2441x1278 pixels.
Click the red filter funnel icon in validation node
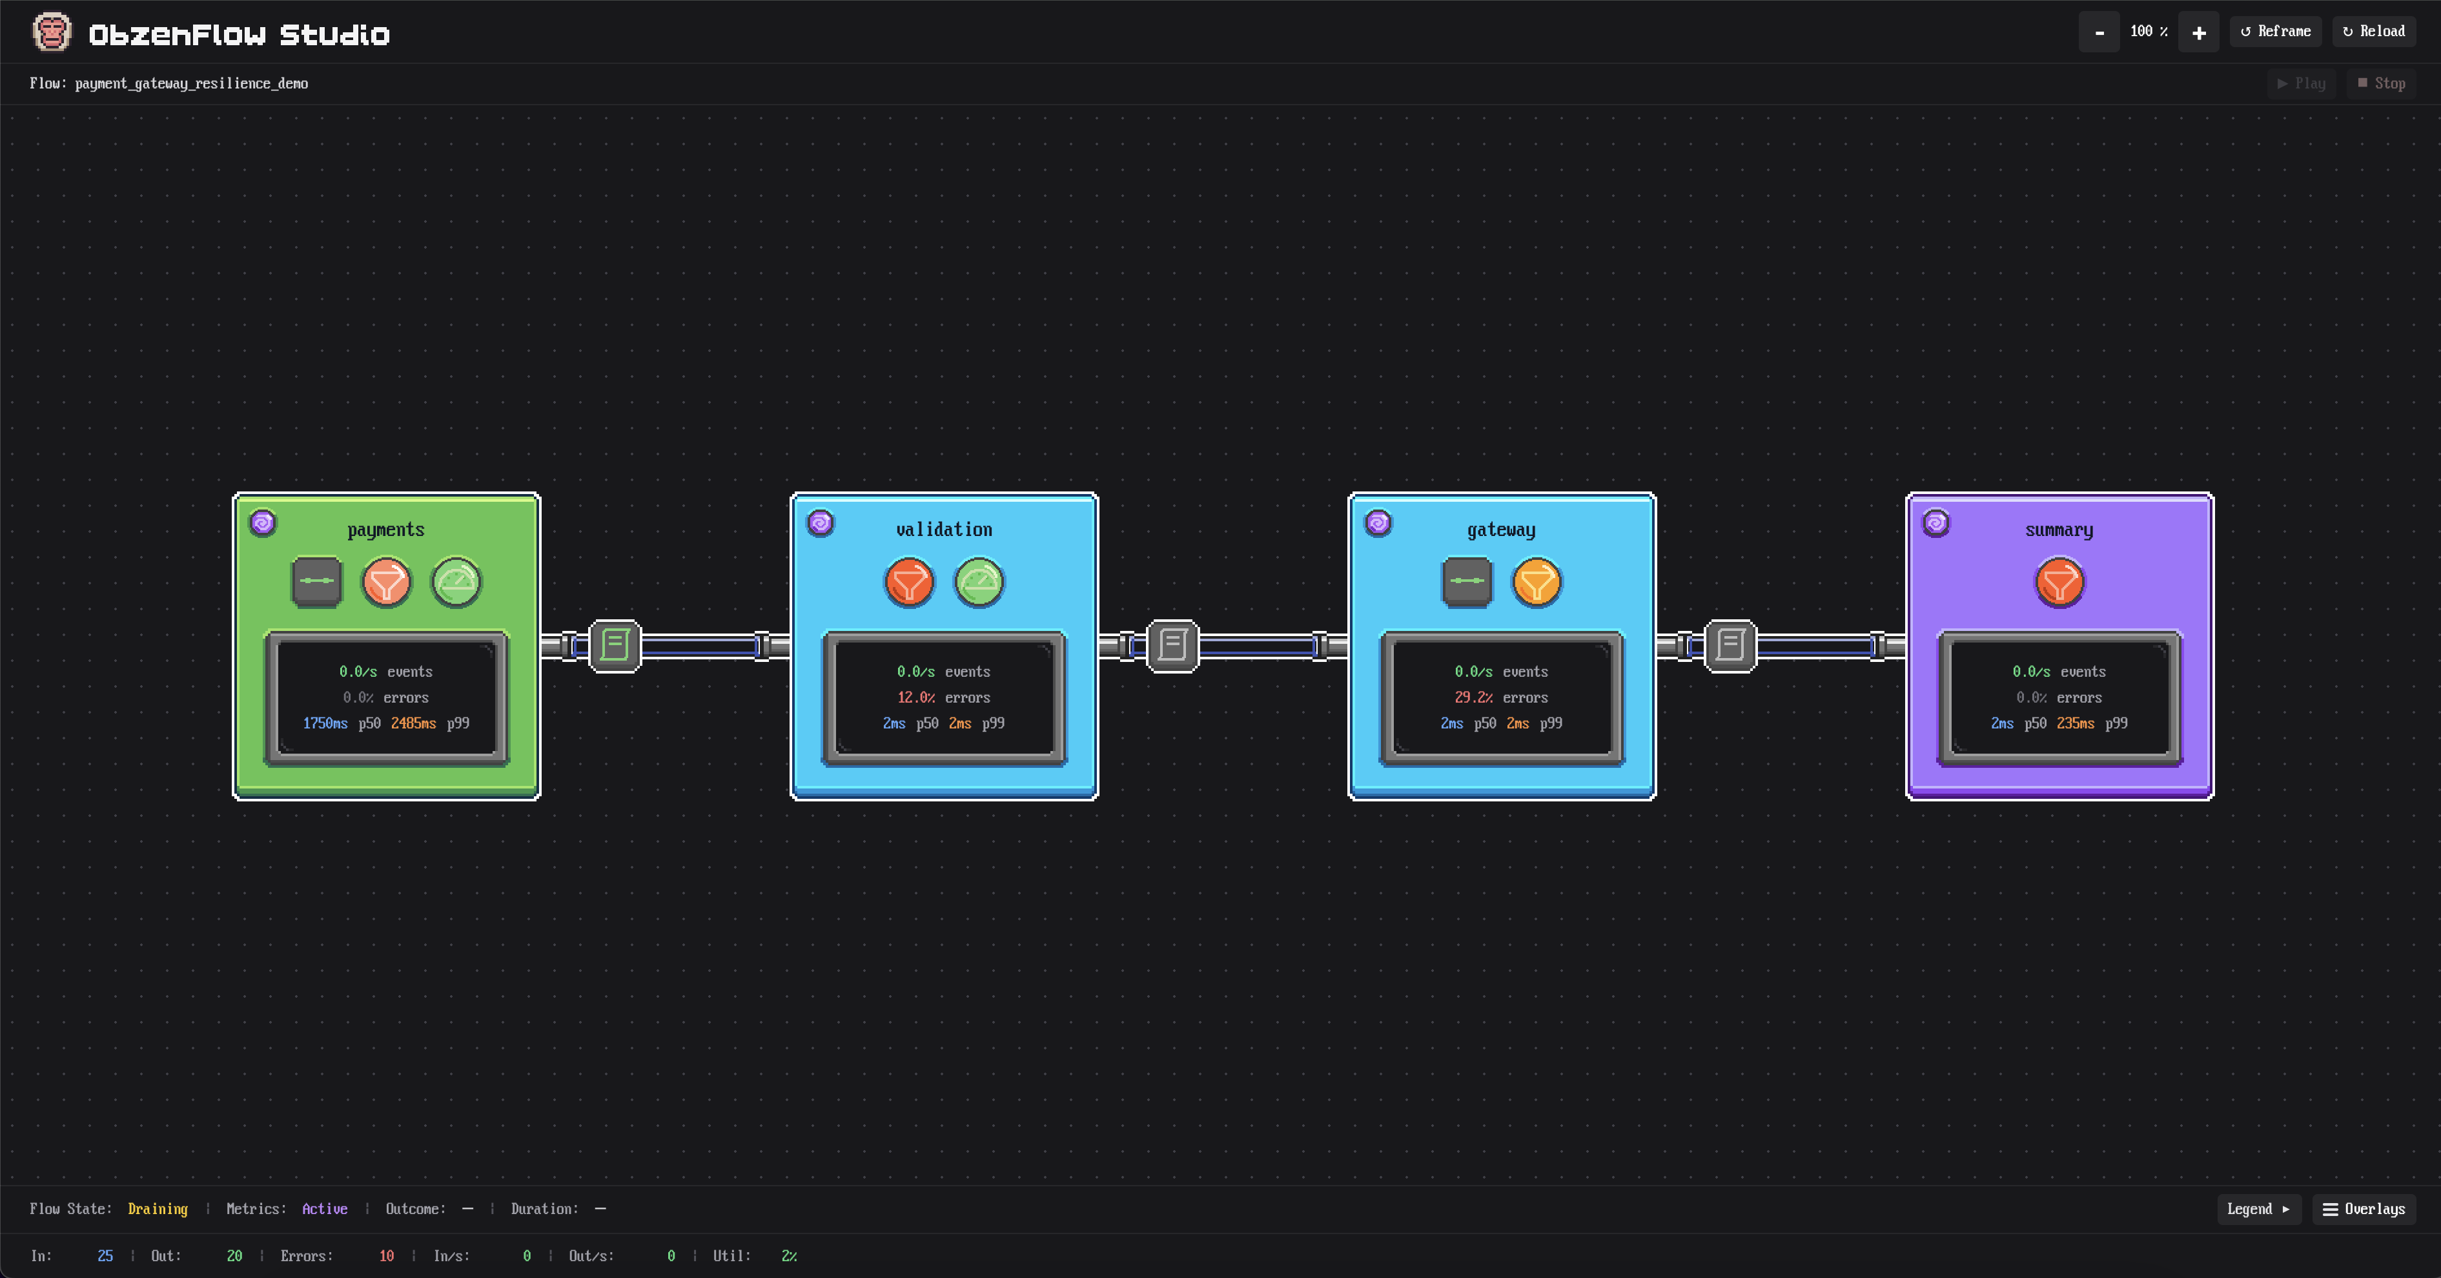coord(909,581)
